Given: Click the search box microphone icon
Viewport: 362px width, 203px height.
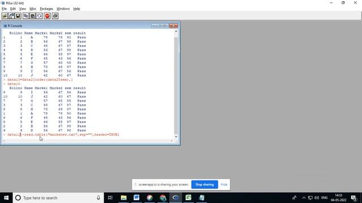Looking at the screenshot, I should (98, 198).
